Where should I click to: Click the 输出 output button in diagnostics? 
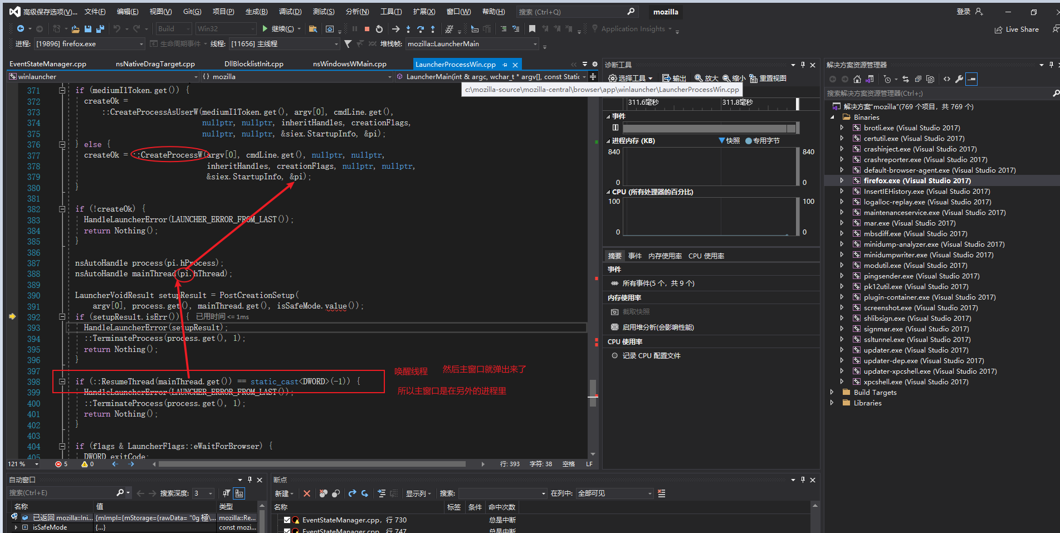tap(674, 79)
